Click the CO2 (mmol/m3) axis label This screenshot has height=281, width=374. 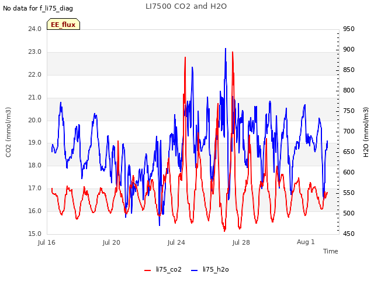[8, 132]
